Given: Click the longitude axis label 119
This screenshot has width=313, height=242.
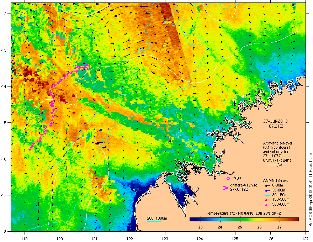Looking at the screenshot, I should (x=25, y=239).
